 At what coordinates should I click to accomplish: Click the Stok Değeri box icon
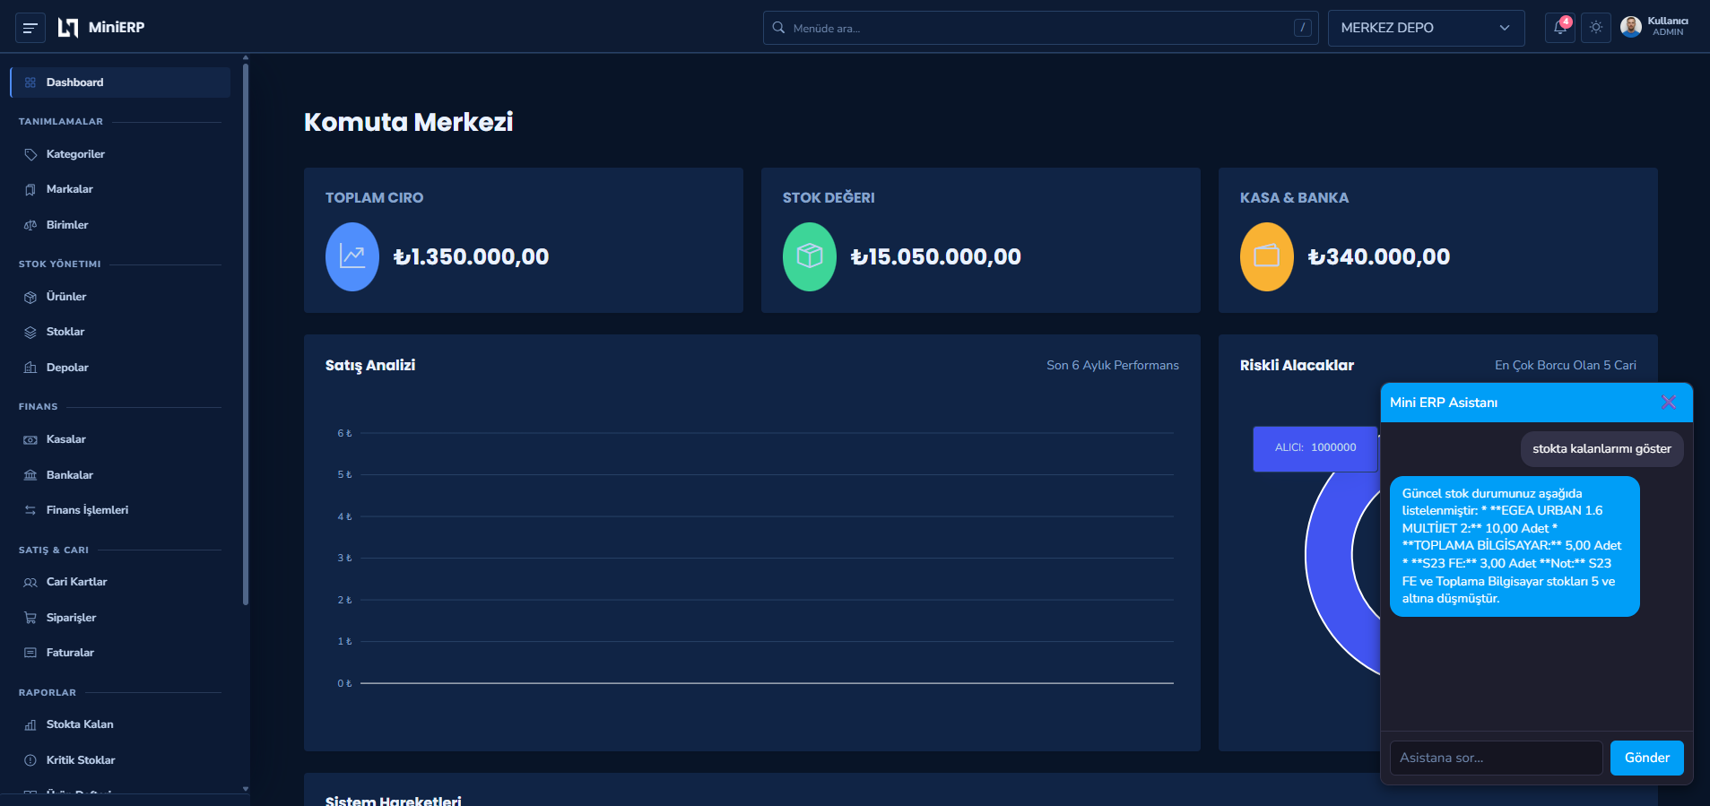810,256
